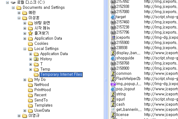Select the SendTo folder
178x119 pixels.
(x=41, y=100)
